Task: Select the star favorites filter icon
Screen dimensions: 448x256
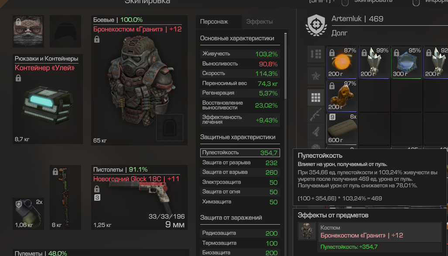Action: tap(316, 76)
